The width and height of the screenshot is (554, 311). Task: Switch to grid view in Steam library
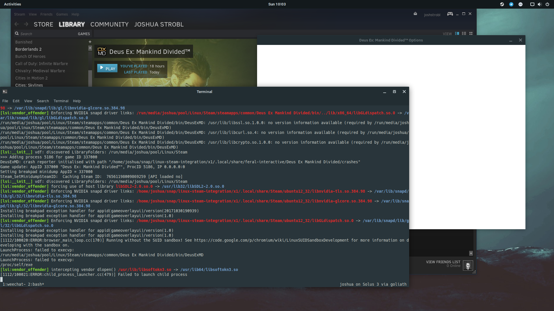click(471, 33)
